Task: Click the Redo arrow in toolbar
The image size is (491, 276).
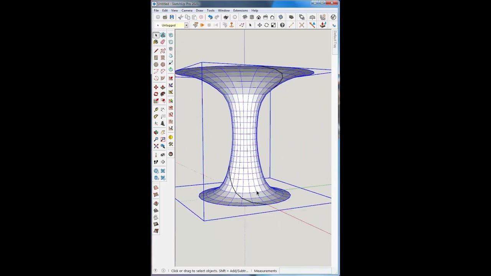Action: 217,17
